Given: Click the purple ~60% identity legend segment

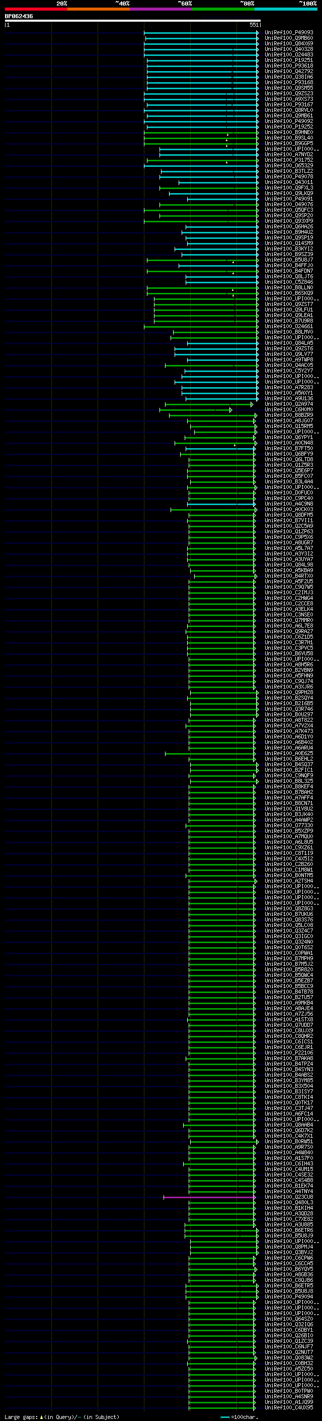Looking at the screenshot, I should coord(162,9).
